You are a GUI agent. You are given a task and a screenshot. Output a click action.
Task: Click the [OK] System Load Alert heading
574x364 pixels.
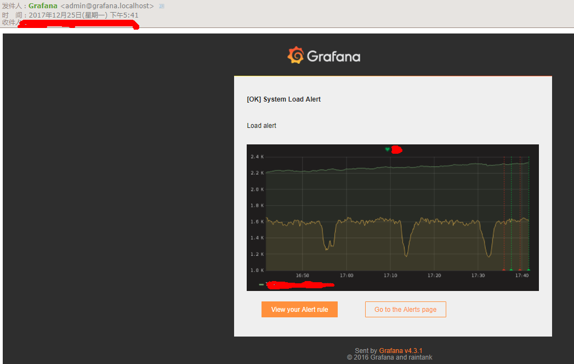pos(283,99)
